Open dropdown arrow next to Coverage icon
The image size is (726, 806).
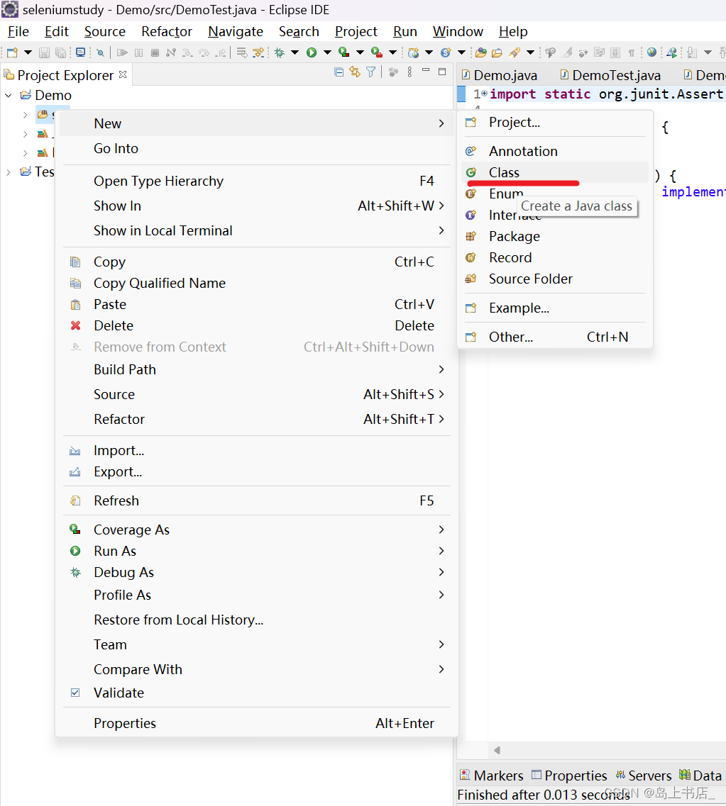(x=361, y=52)
